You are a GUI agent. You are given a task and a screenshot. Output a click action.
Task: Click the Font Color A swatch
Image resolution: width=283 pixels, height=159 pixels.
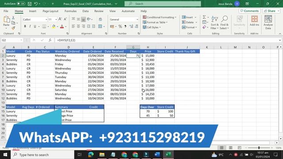[x=62, y=26]
